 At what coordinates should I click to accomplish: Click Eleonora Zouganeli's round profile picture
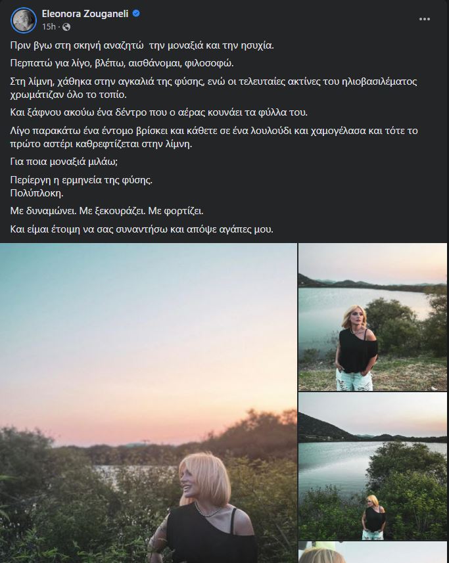click(24, 20)
